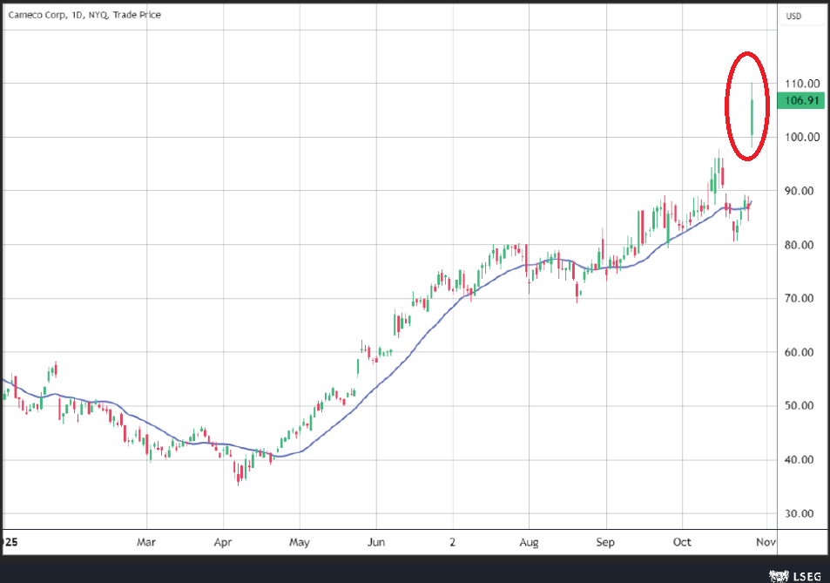
Task: Click the LSEG logo icon
Action: pos(779,575)
